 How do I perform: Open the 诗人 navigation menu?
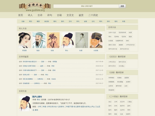[30, 15]
